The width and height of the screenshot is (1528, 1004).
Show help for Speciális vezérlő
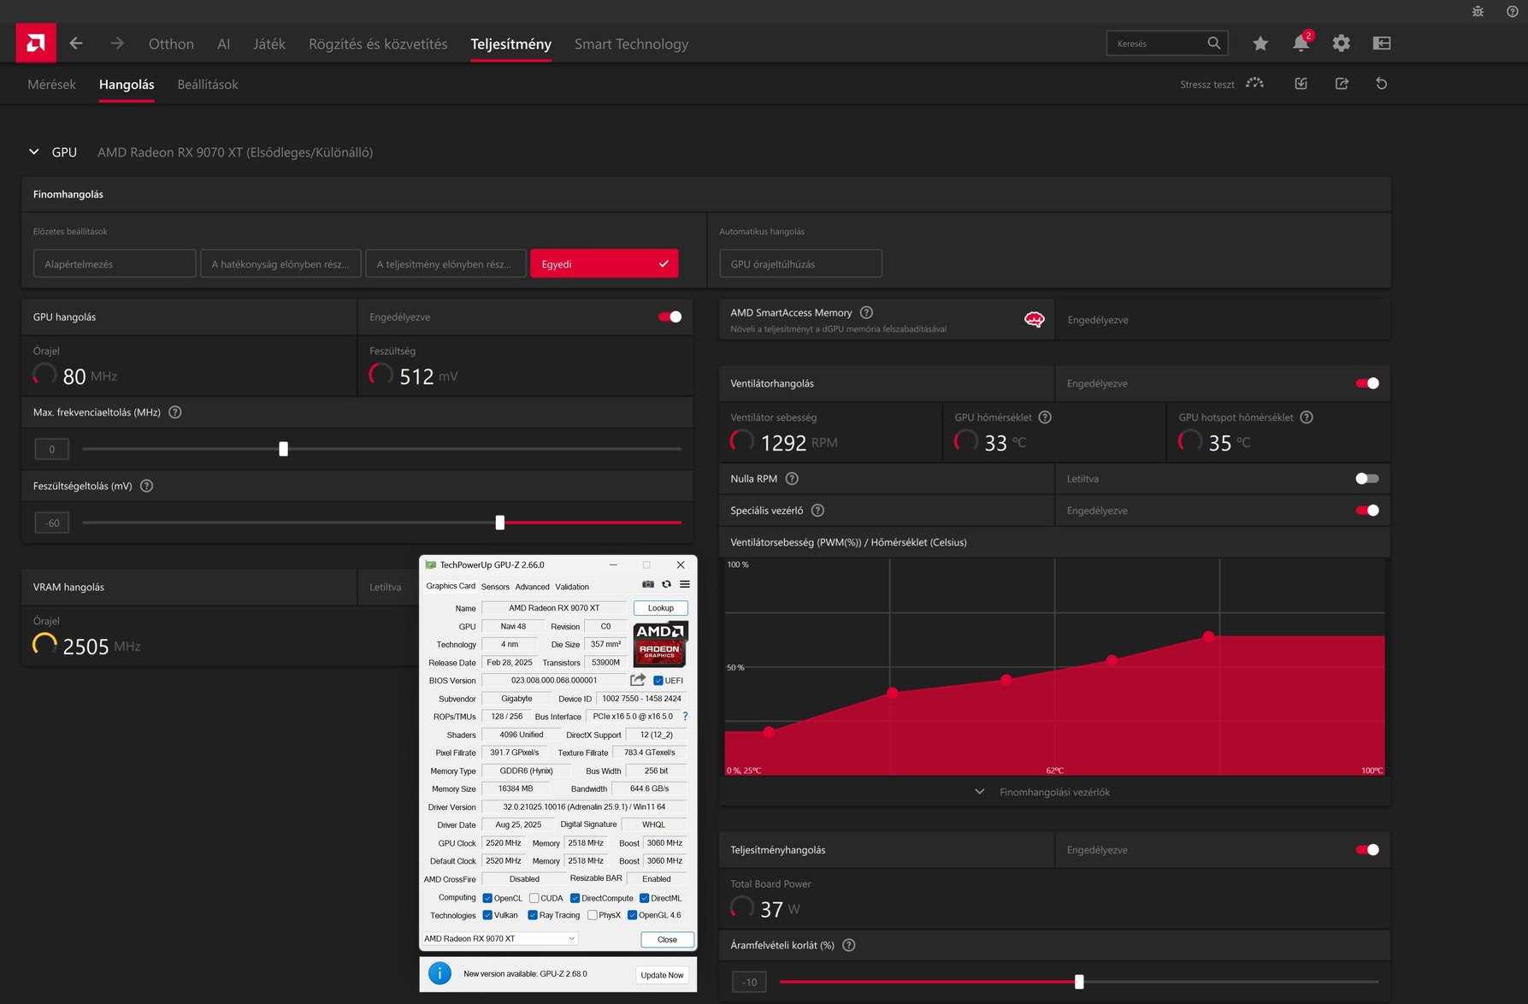(x=817, y=511)
